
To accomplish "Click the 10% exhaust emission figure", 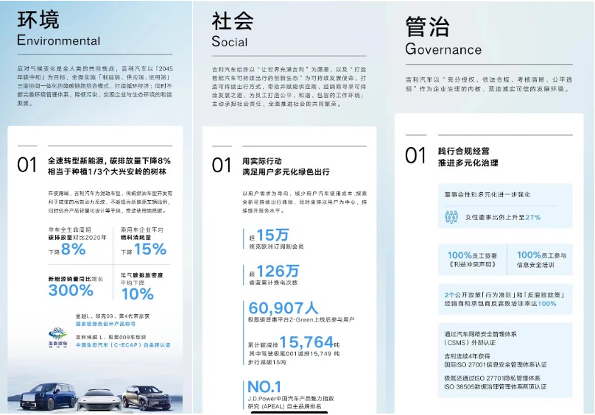I will pyautogui.click(x=138, y=294).
